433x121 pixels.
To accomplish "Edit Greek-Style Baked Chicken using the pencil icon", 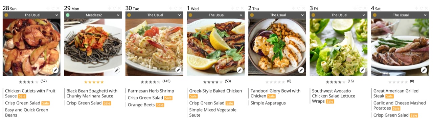I will click(x=240, y=70).
